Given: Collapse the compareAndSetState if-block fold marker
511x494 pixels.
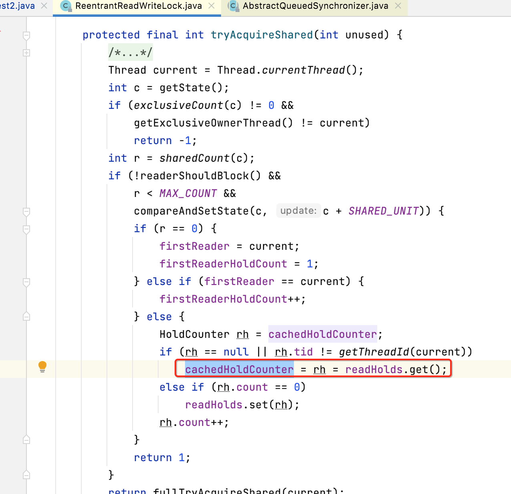Looking at the screenshot, I should tap(26, 212).
